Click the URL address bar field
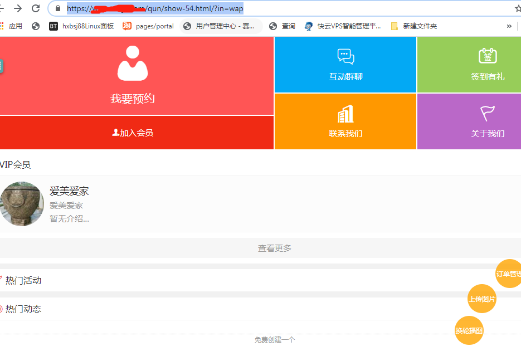Image resolution: width=521 pixels, height=356 pixels. click(334, 8)
